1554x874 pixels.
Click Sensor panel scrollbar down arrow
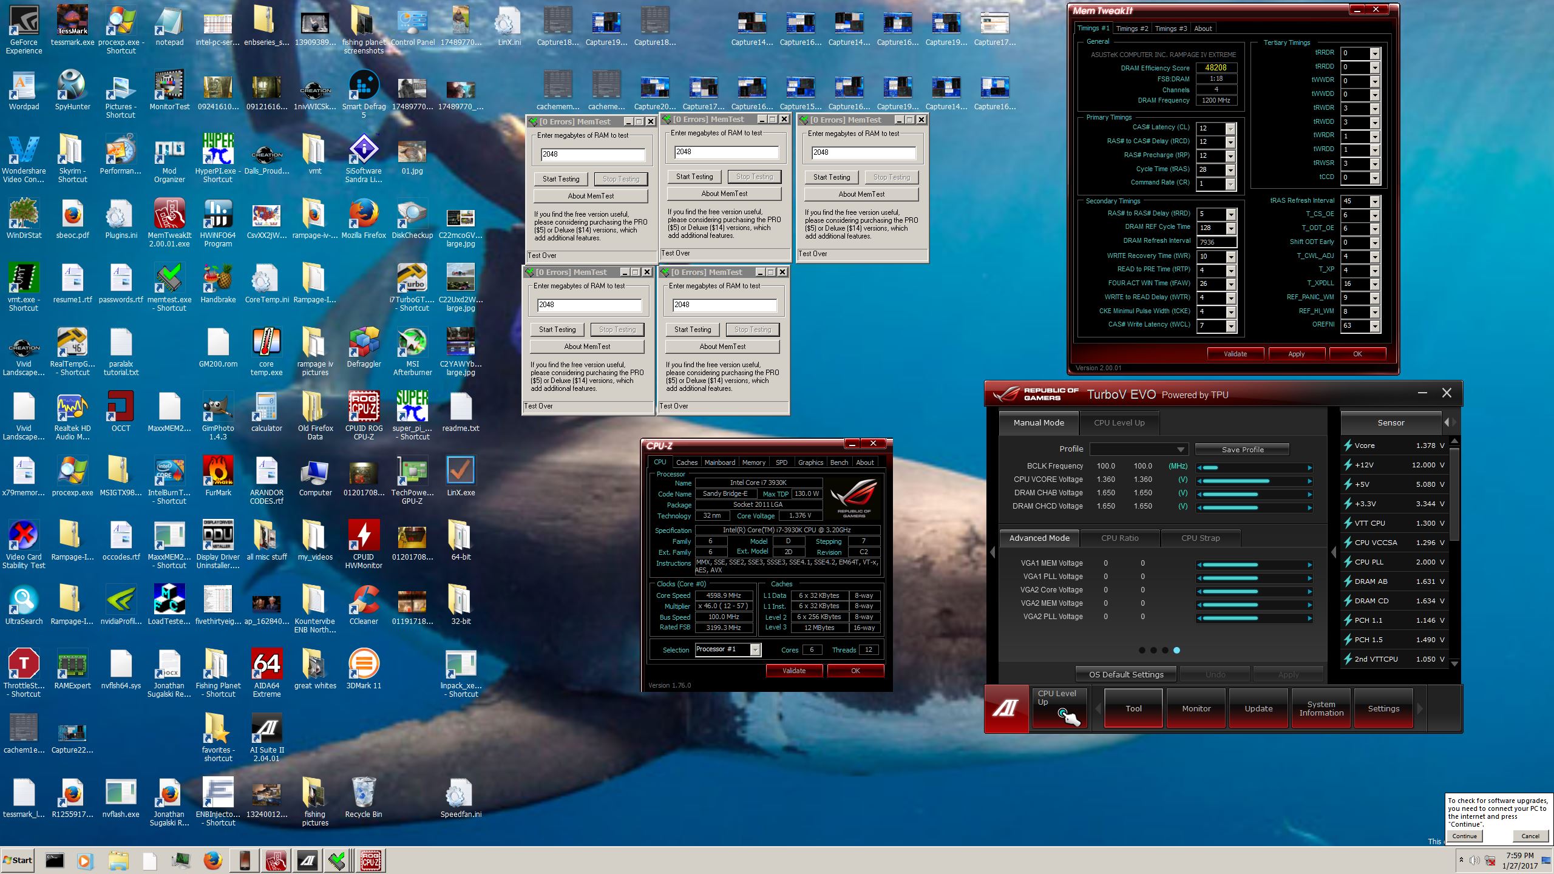click(1454, 664)
